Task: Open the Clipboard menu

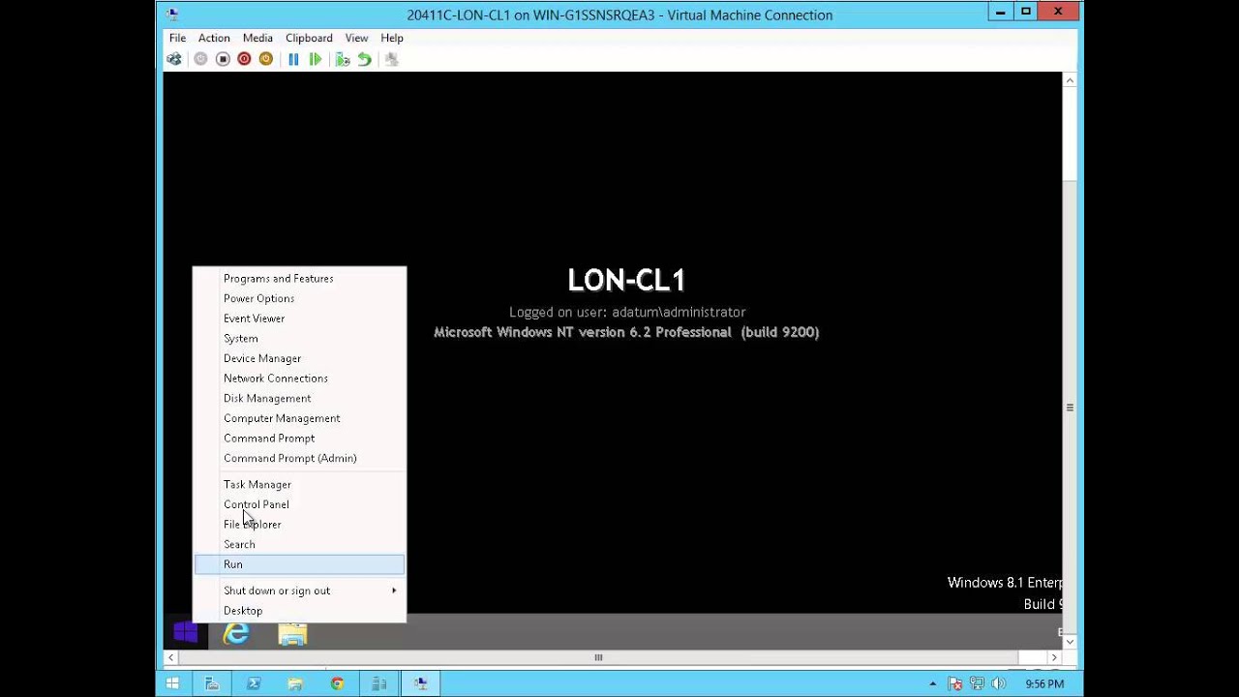Action: [309, 38]
